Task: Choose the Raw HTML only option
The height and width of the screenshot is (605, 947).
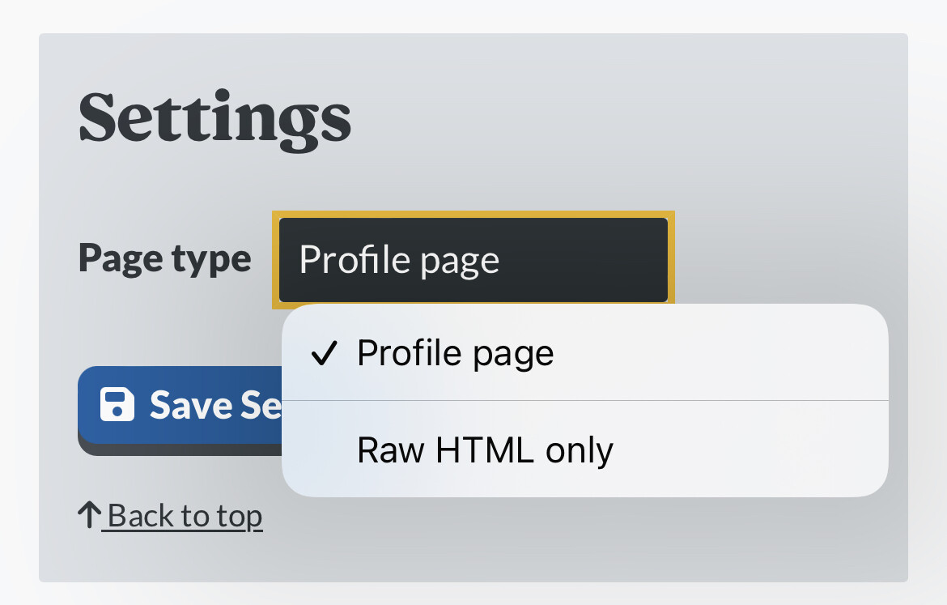Action: coord(584,449)
